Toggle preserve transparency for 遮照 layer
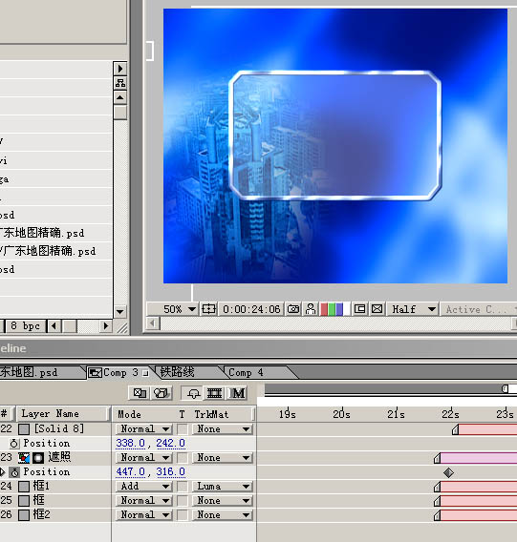Viewport: 517px width, 542px height. tap(183, 458)
